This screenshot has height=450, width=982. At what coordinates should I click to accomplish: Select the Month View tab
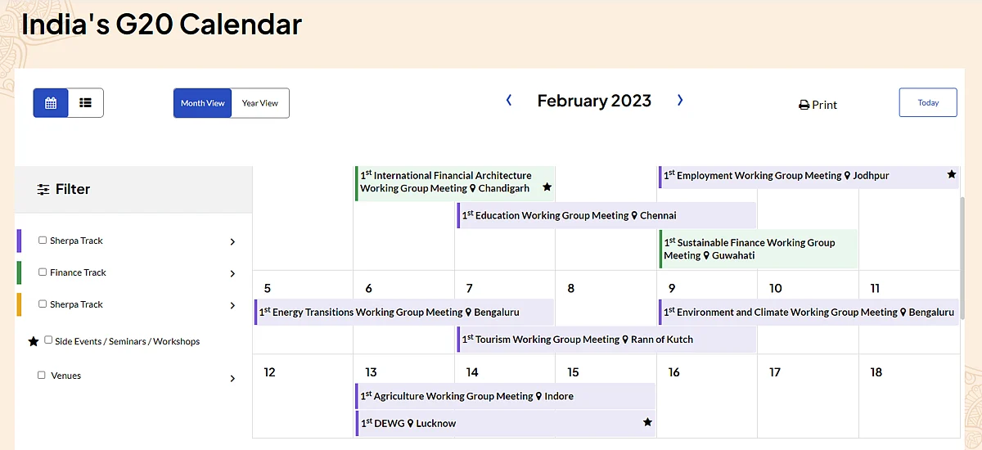pos(203,103)
